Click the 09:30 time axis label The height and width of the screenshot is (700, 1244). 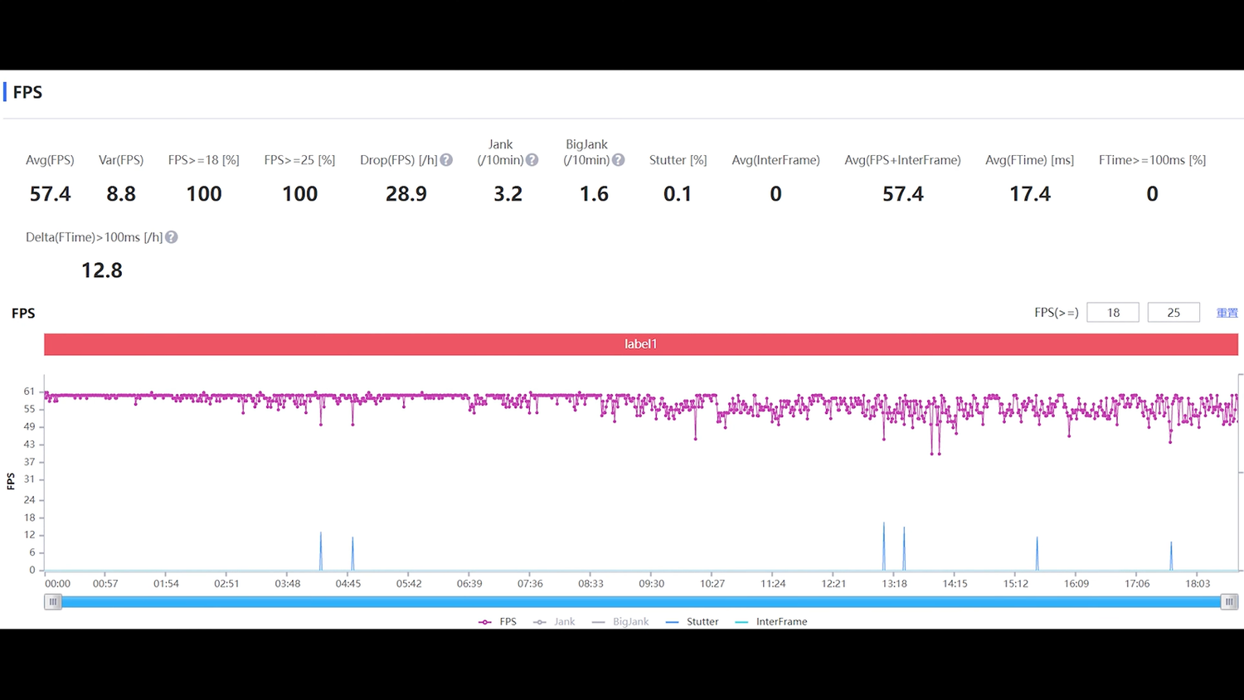[x=651, y=584]
